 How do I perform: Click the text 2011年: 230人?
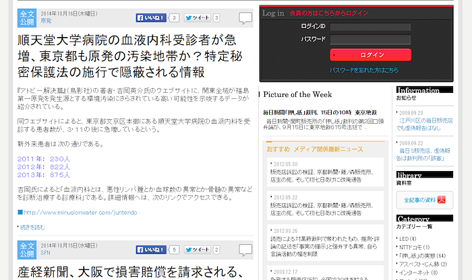44,159
